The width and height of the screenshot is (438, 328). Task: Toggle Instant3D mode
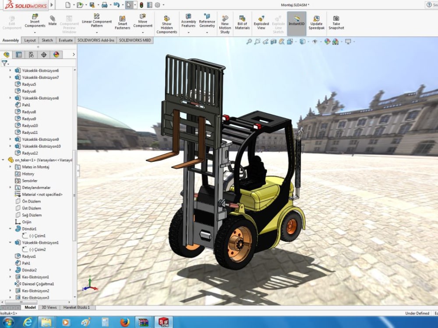pos(297,23)
